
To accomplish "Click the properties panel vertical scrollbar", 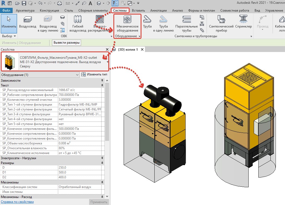I will (x=107, y=112).
